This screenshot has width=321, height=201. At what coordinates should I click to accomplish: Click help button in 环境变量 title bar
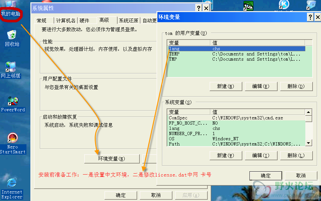[310, 17]
